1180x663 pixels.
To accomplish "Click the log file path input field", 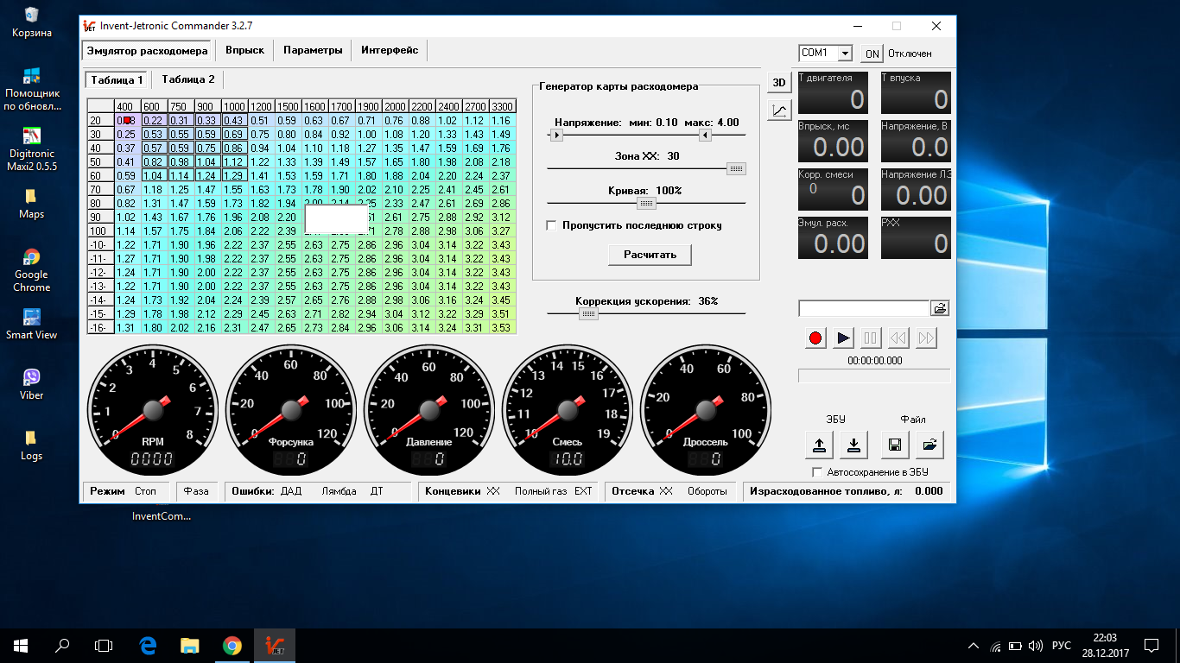I will click(x=864, y=308).
